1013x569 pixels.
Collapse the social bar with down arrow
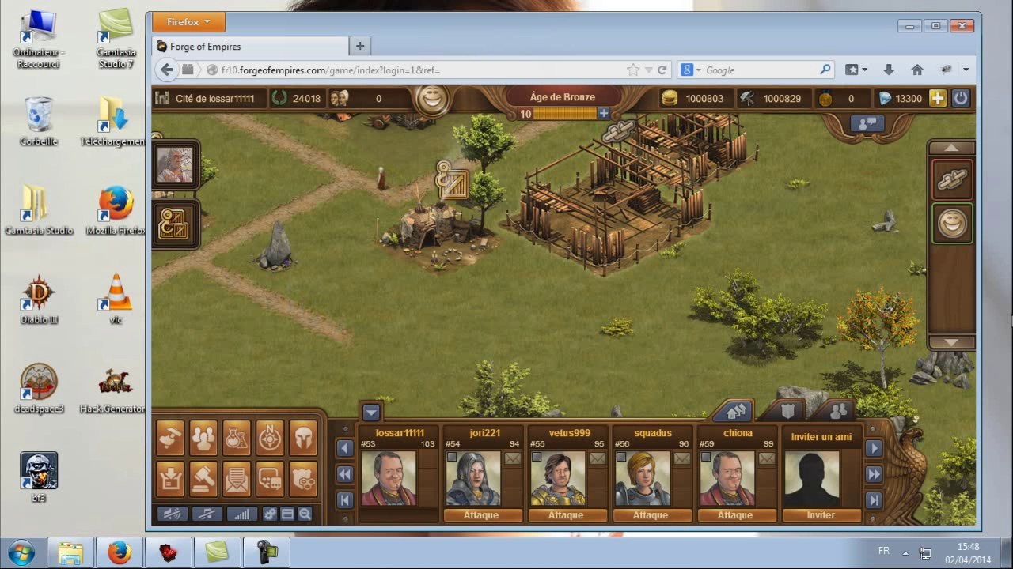[x=371, y=412]
